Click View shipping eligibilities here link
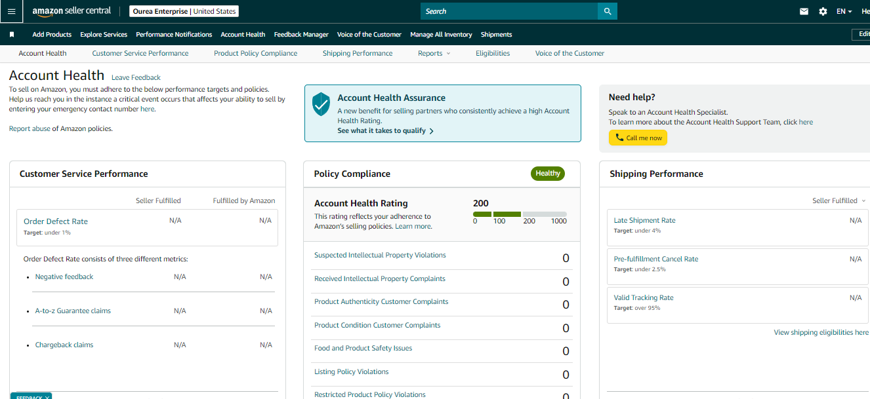The height and width of the screenshot is (399, 870). coord(821,332)
